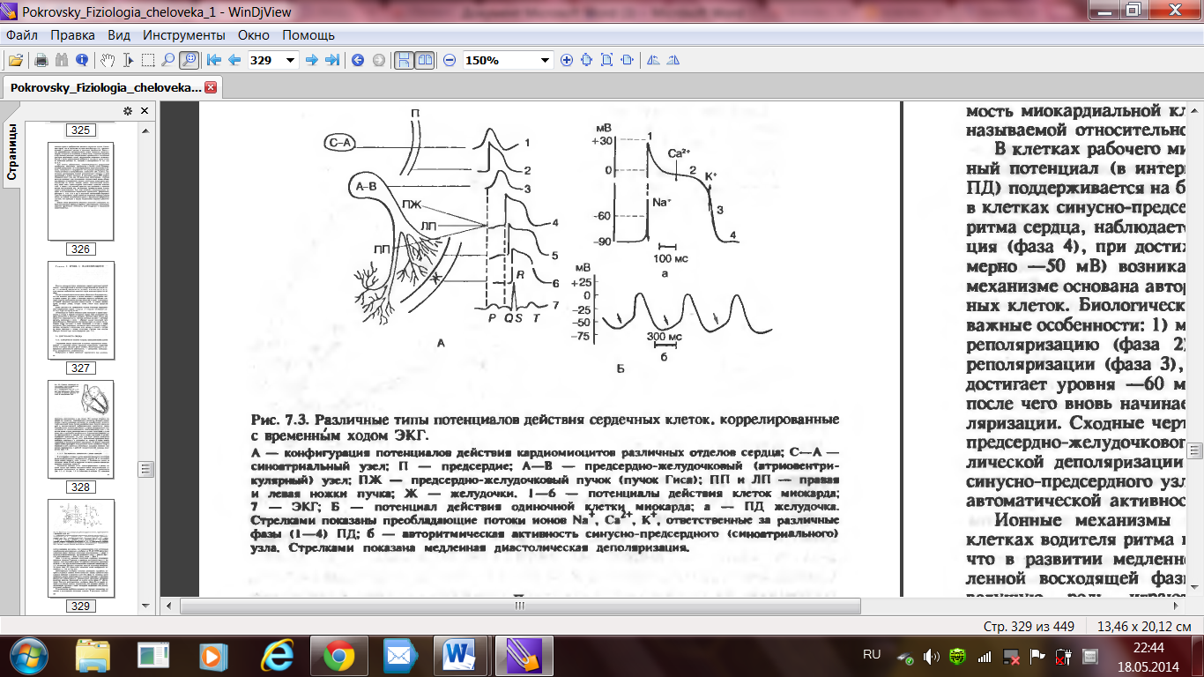The height and width of the screenshot is (677, 1204).
Task: Select the Hand drag tool
Action: pyautogui.click(x=108, y=60)
